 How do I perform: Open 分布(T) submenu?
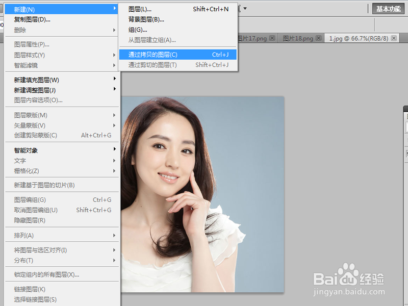pos(62,261)
